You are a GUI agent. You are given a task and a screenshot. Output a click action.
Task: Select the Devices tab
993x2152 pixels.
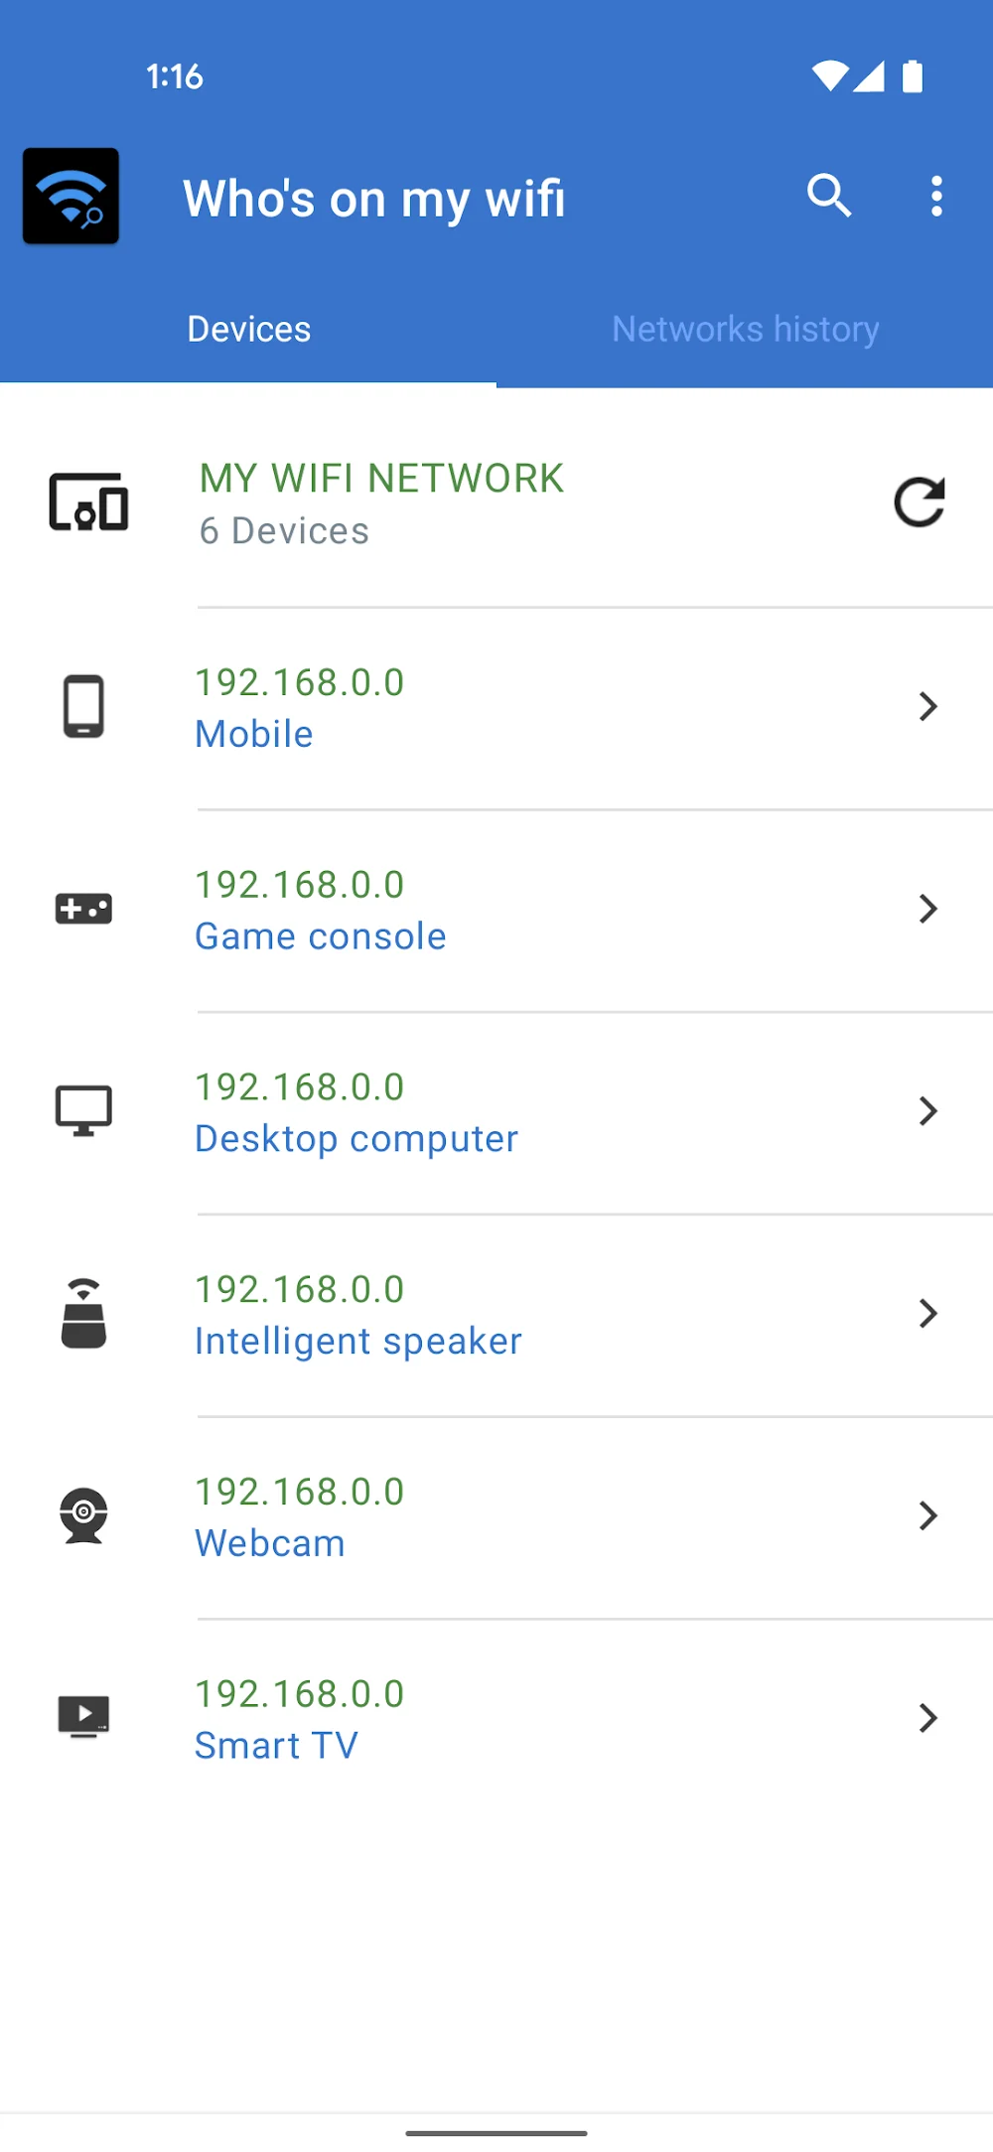tap(248, 330)
